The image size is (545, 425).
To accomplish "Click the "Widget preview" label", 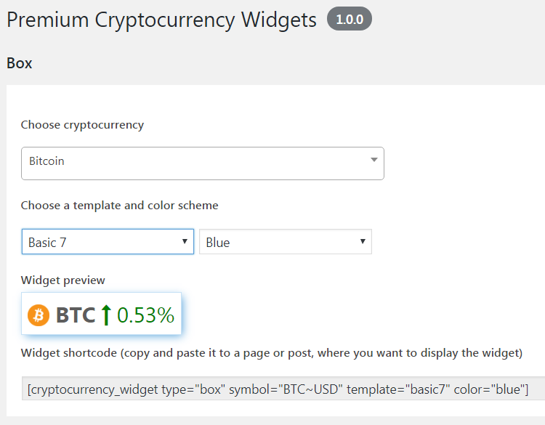I will pyautogui.click(x=63, y=280).
